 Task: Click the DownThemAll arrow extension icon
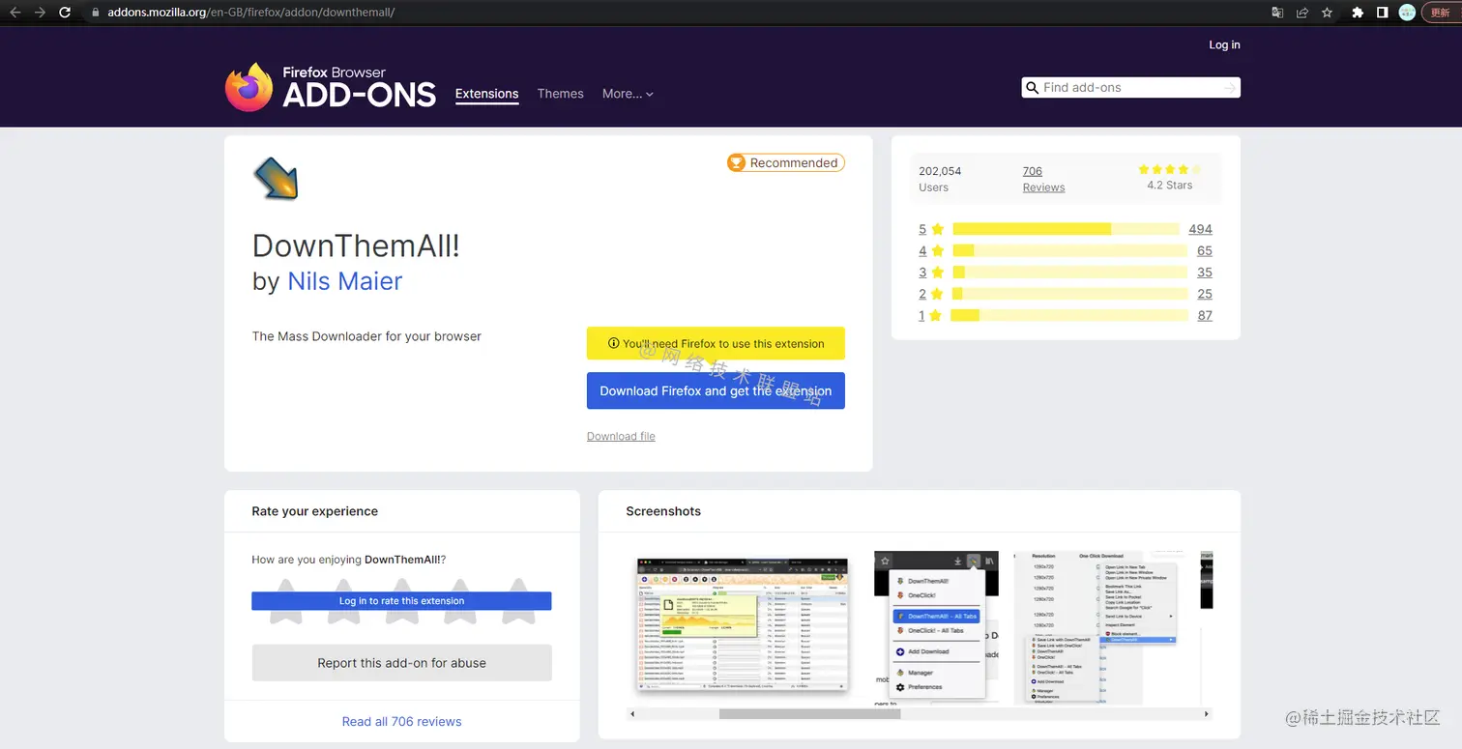point(276,179)
